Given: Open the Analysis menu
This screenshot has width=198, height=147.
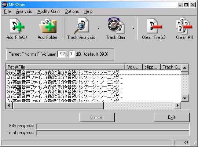Looking at the screenshot, I should 24,11.
